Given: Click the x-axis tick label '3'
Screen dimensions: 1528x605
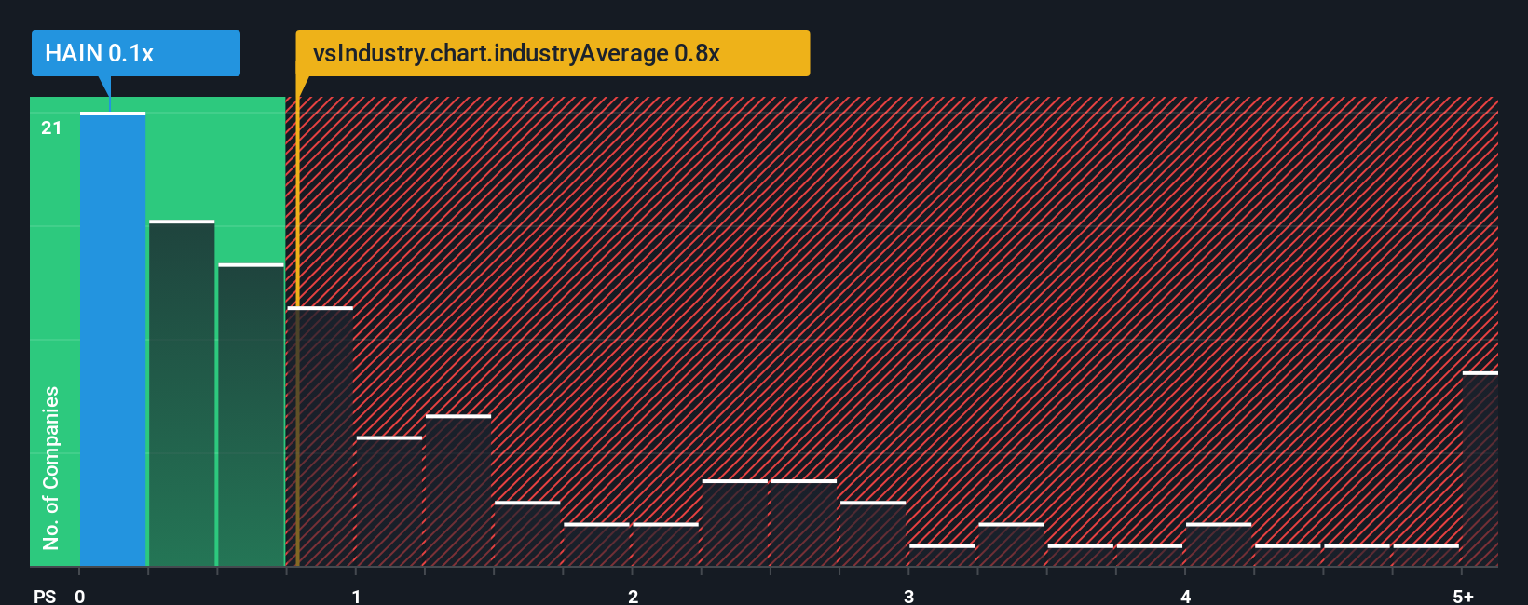Looking at the screenshot, I should (908, 597).
